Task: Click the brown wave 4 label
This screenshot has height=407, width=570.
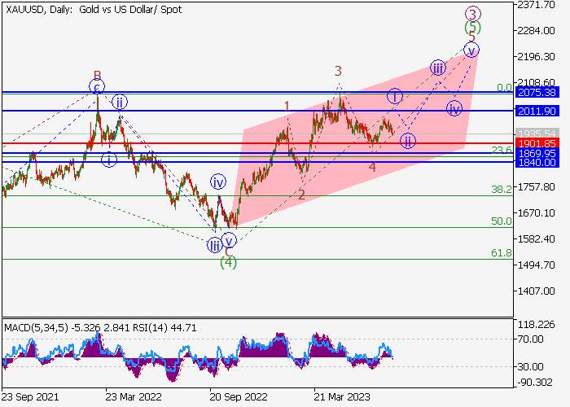Action: pyautogui.click(x=372, y=167)
